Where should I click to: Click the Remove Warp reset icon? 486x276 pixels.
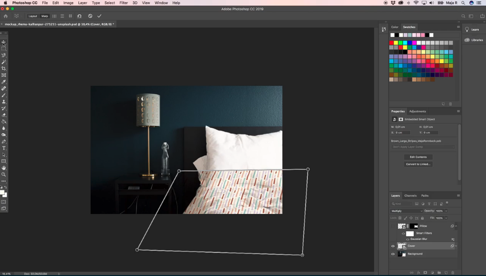(79, 16)
